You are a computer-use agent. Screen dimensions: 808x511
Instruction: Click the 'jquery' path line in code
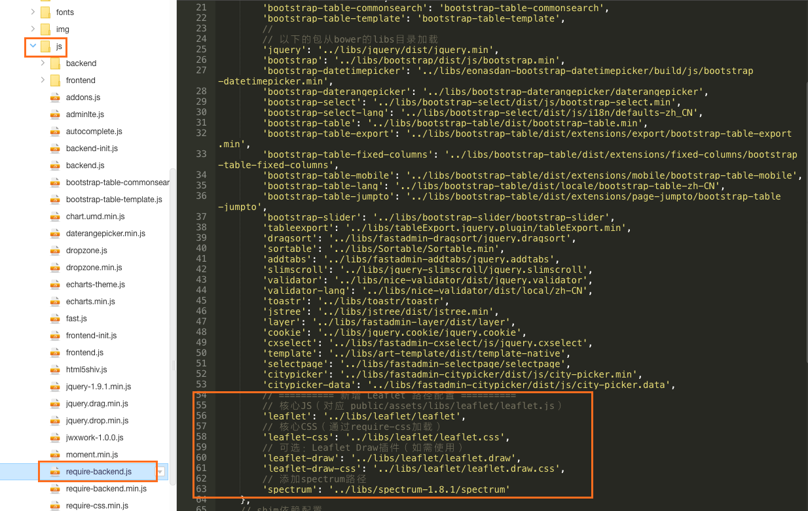(381, 50)
